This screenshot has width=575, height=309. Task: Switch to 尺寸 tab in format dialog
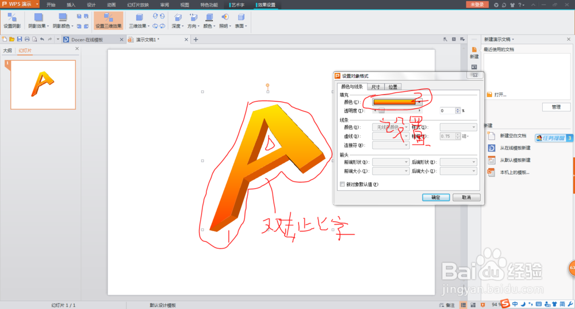375,87
